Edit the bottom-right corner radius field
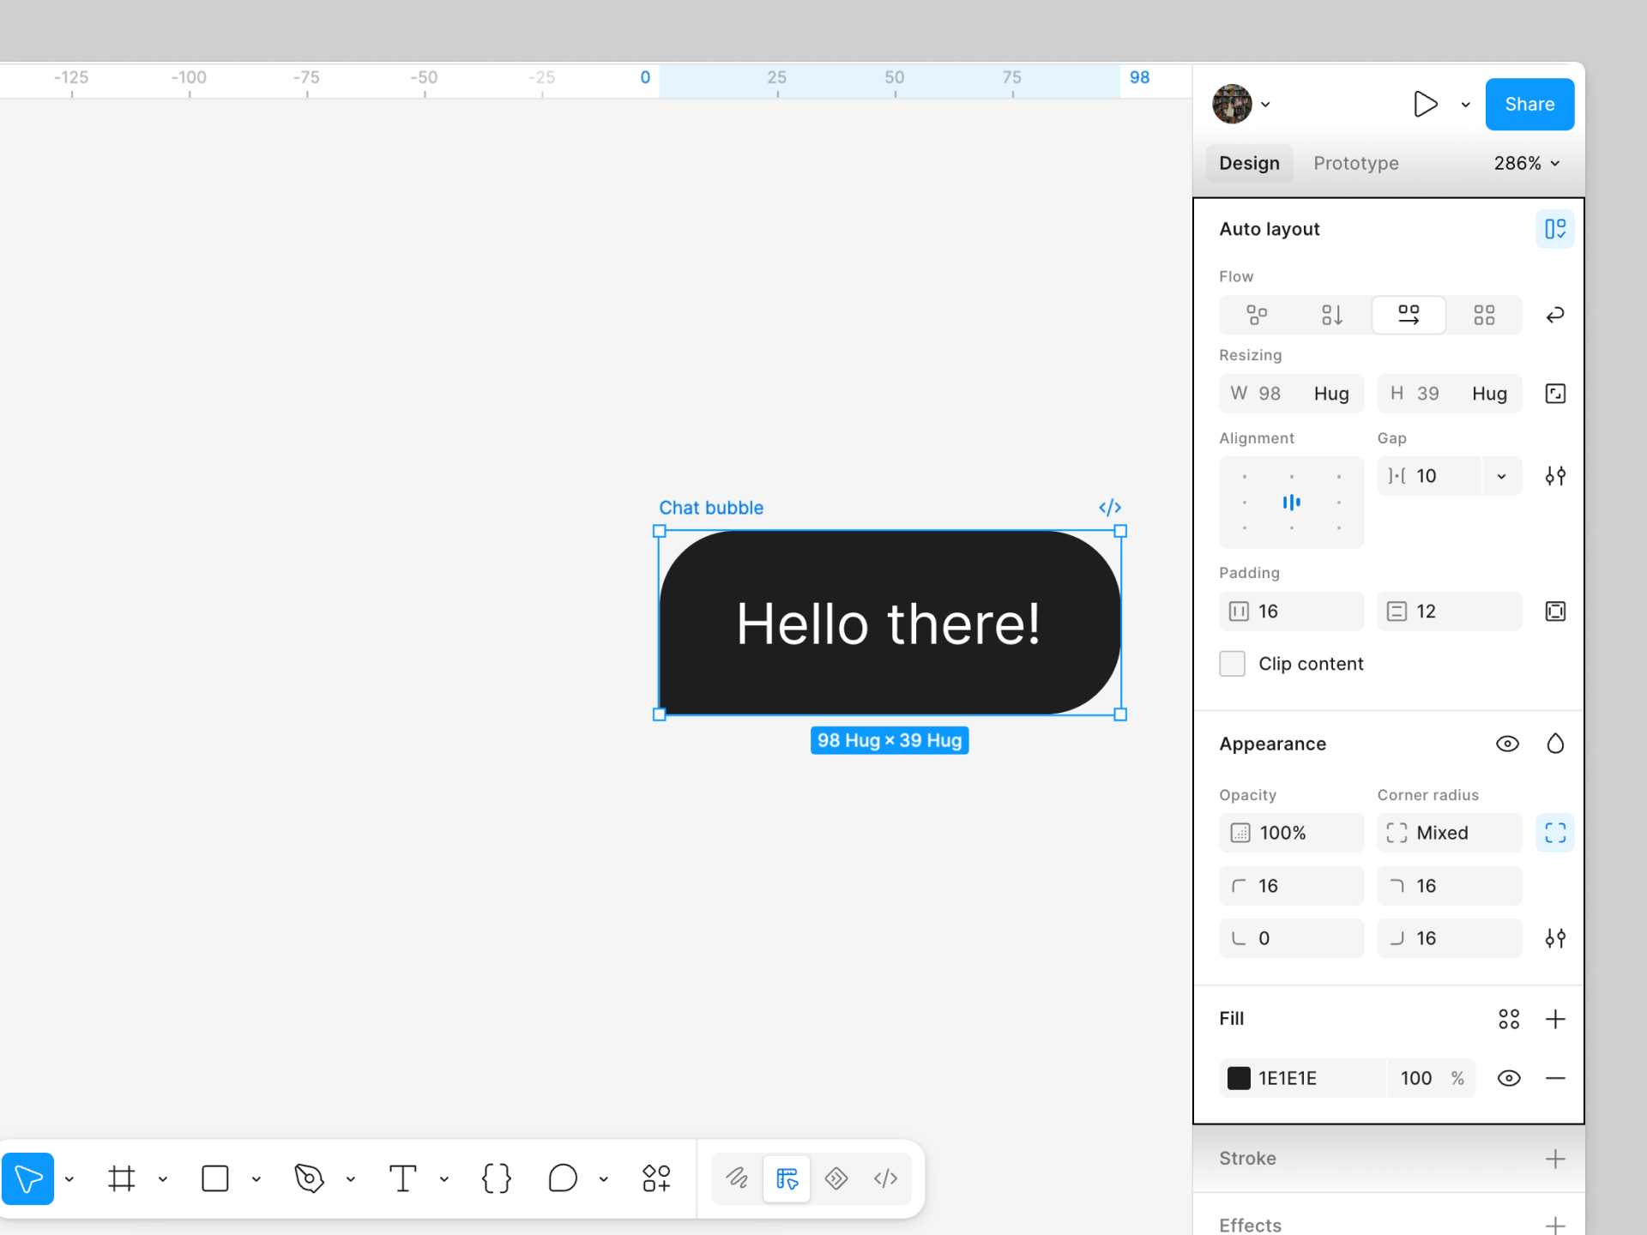 [x=1449, y=938]
